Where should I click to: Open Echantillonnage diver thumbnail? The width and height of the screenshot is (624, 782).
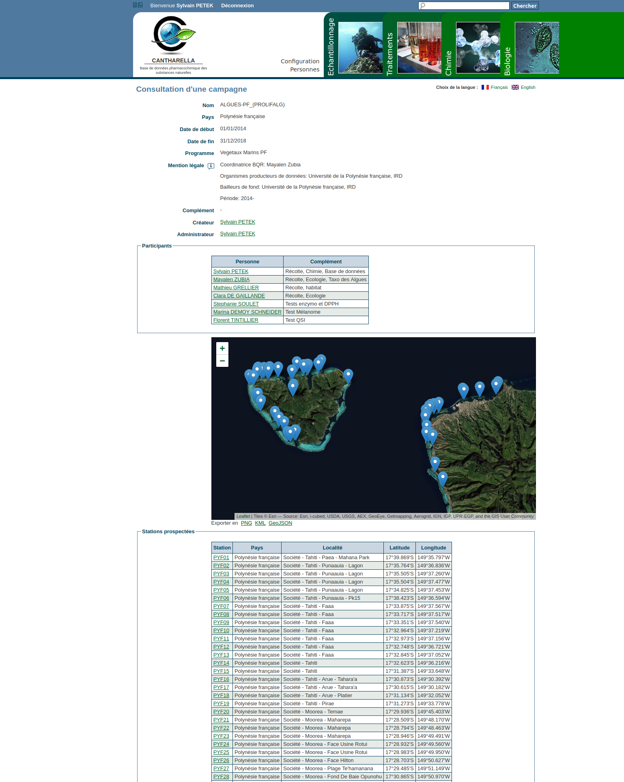click(x=360, y=47)
